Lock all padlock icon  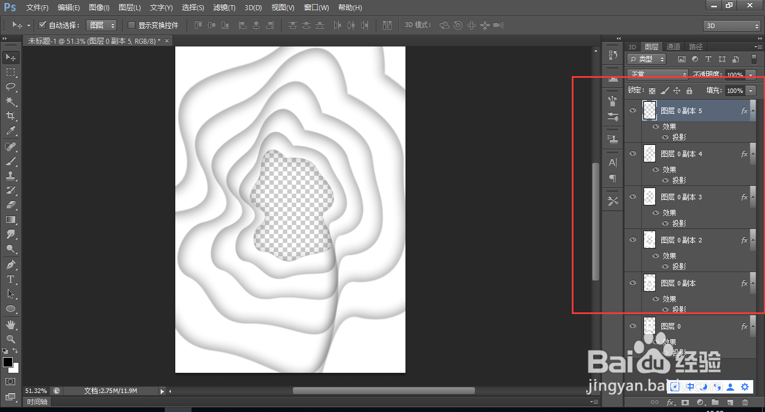(x=689, y=91)
